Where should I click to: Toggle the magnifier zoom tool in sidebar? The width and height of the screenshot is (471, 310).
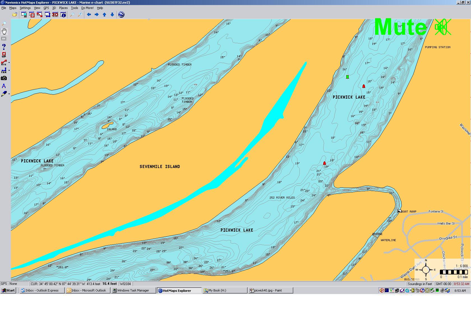[4, 24]
